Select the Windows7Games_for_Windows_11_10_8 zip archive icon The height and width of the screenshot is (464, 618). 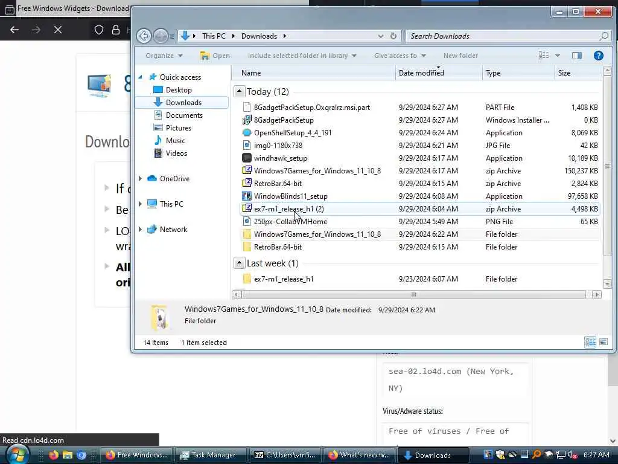point(247,170)
